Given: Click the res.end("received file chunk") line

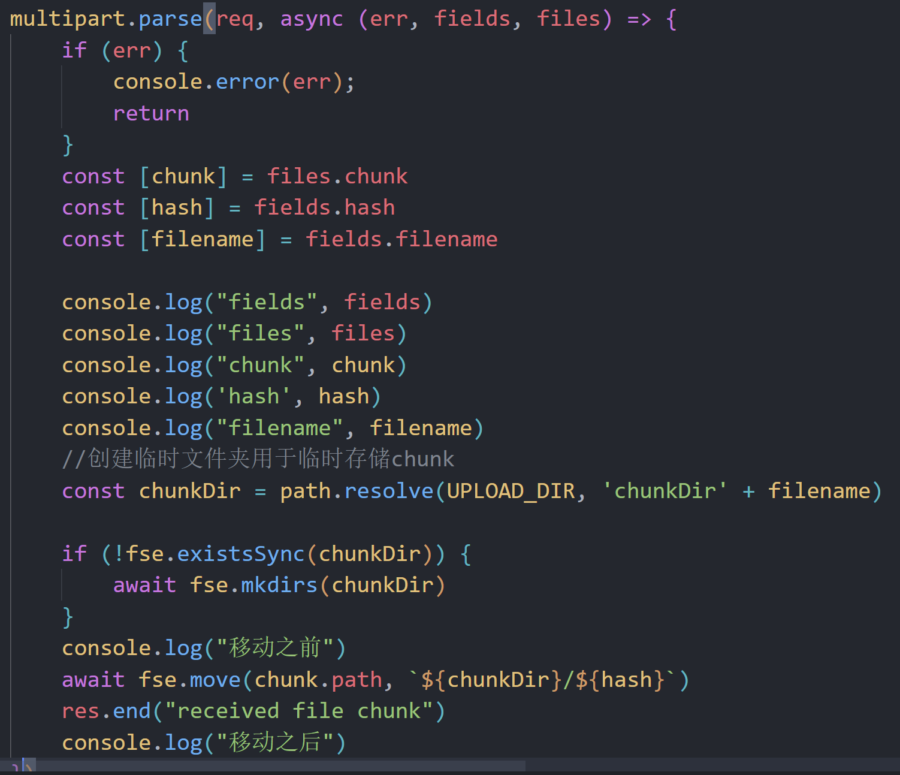Looking at the screenshot, I should (253, 711).
